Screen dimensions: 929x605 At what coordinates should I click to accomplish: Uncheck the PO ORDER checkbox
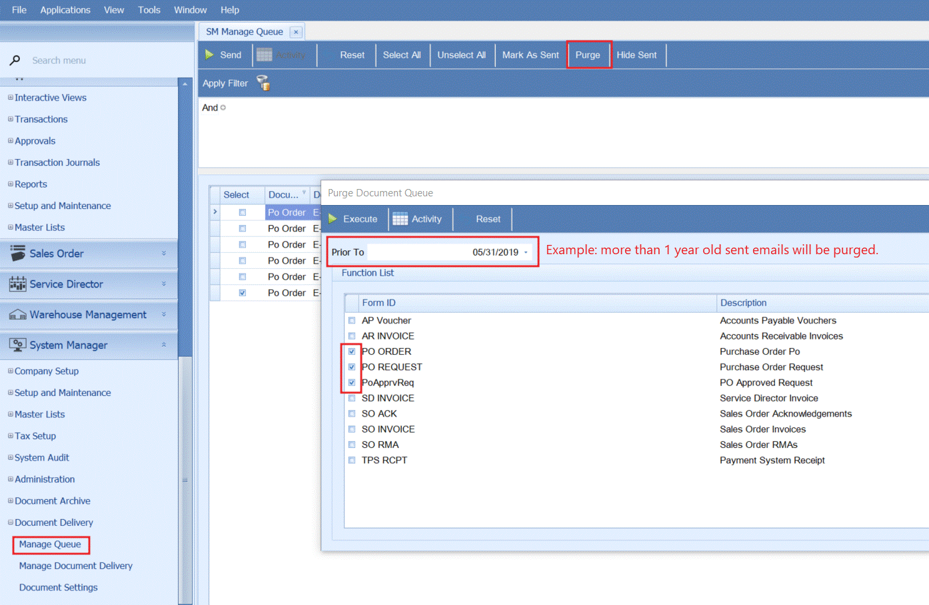[x=352, y=351]
